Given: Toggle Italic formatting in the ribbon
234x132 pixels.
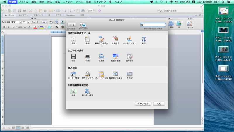Looking at the screenshot, I should (9, 27).
